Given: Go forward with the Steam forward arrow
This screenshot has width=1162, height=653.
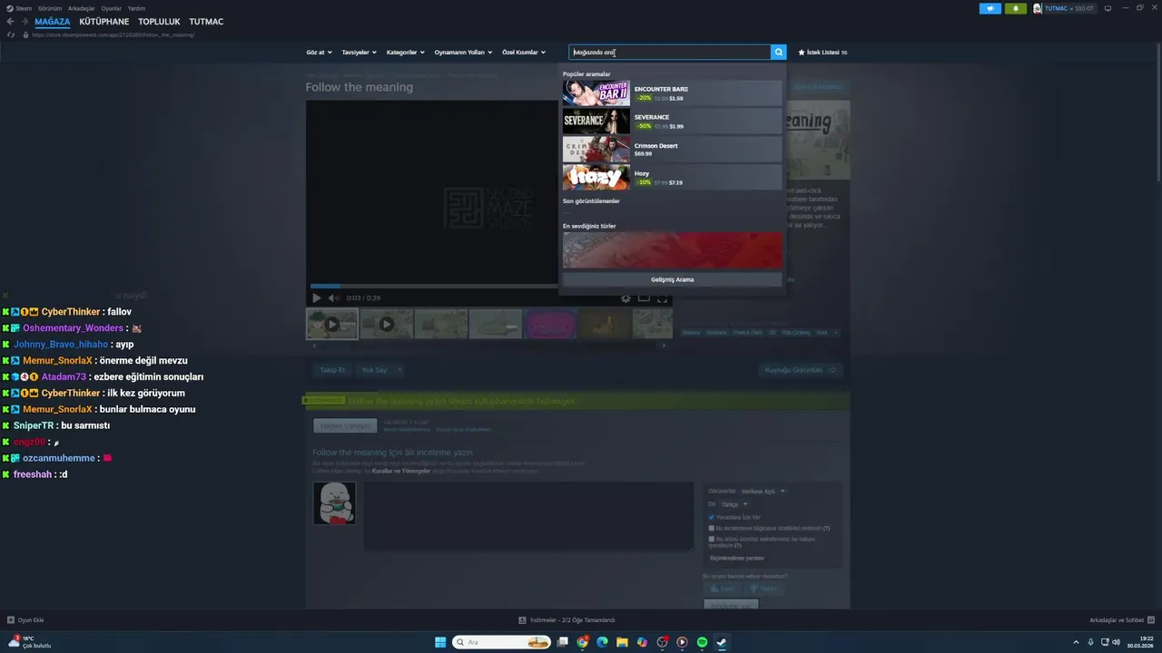Looking at the screenshot, I should coord(25,22).
